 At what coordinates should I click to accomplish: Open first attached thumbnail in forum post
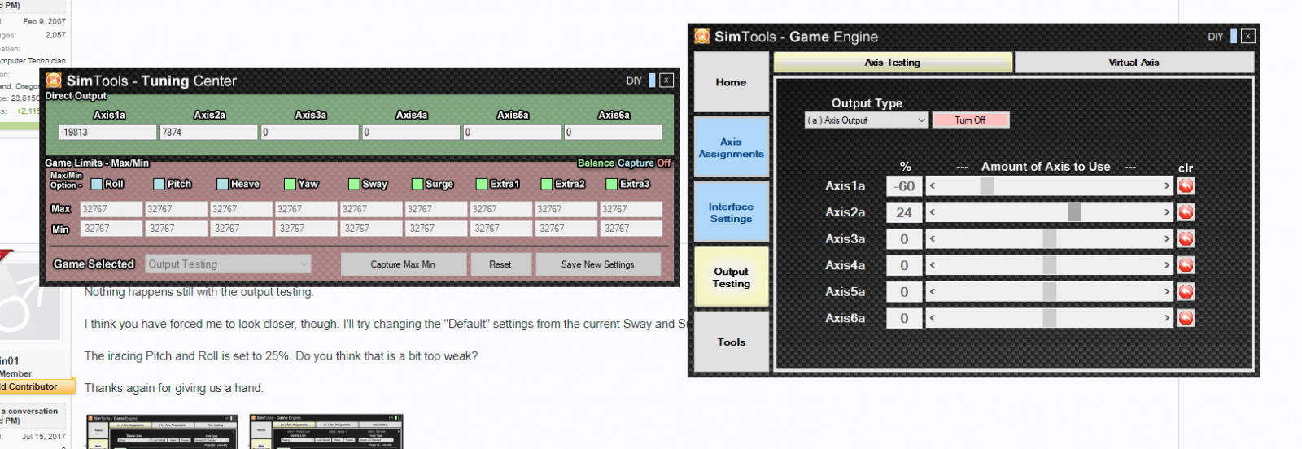coord(163,432)
